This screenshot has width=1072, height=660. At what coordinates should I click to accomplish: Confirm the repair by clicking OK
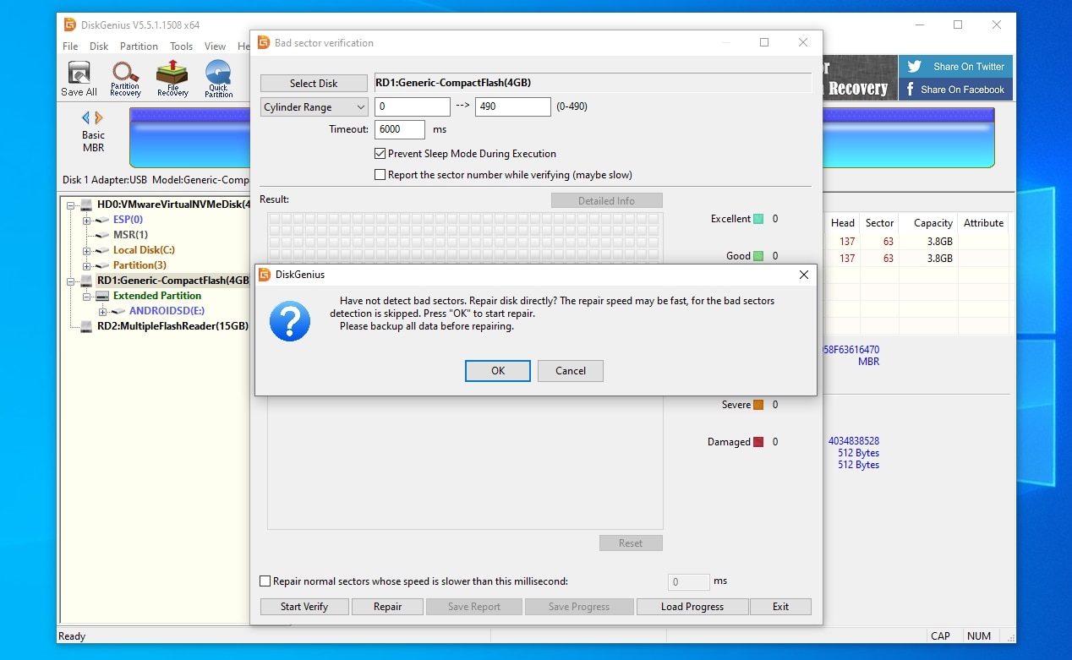click(x=498, y=371)
